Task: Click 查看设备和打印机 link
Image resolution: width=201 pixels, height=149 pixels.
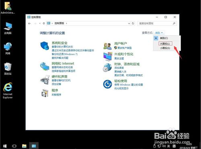Action: coord(61,80)
